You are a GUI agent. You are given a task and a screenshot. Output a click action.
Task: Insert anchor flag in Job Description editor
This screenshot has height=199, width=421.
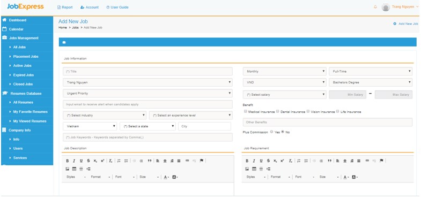pos(202,160)
